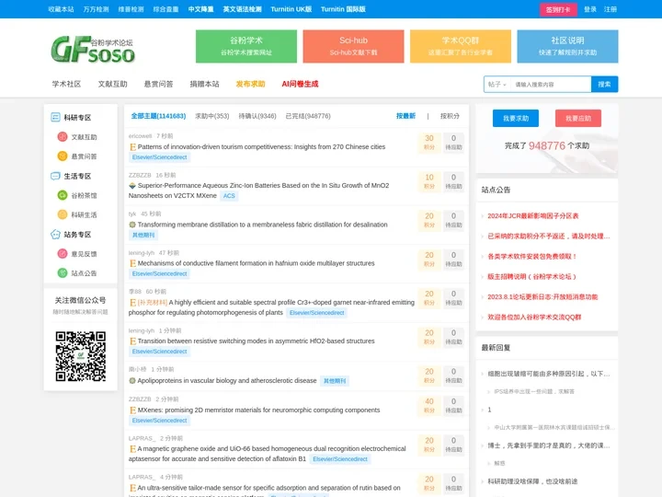The height and width of the screenshot is (497, 662).
Task: Click red 我要应助 button
Action: 578,119
